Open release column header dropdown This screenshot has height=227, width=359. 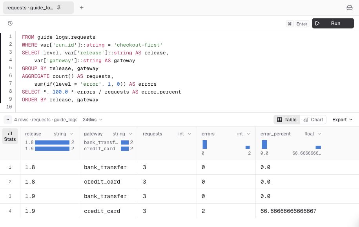(72, 134)
